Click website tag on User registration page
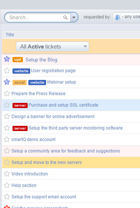 tap(21, 71)
